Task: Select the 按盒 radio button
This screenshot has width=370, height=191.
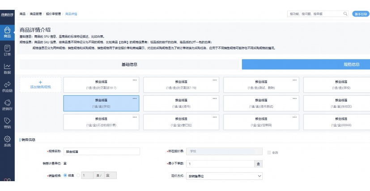Action: coord(65,175)
